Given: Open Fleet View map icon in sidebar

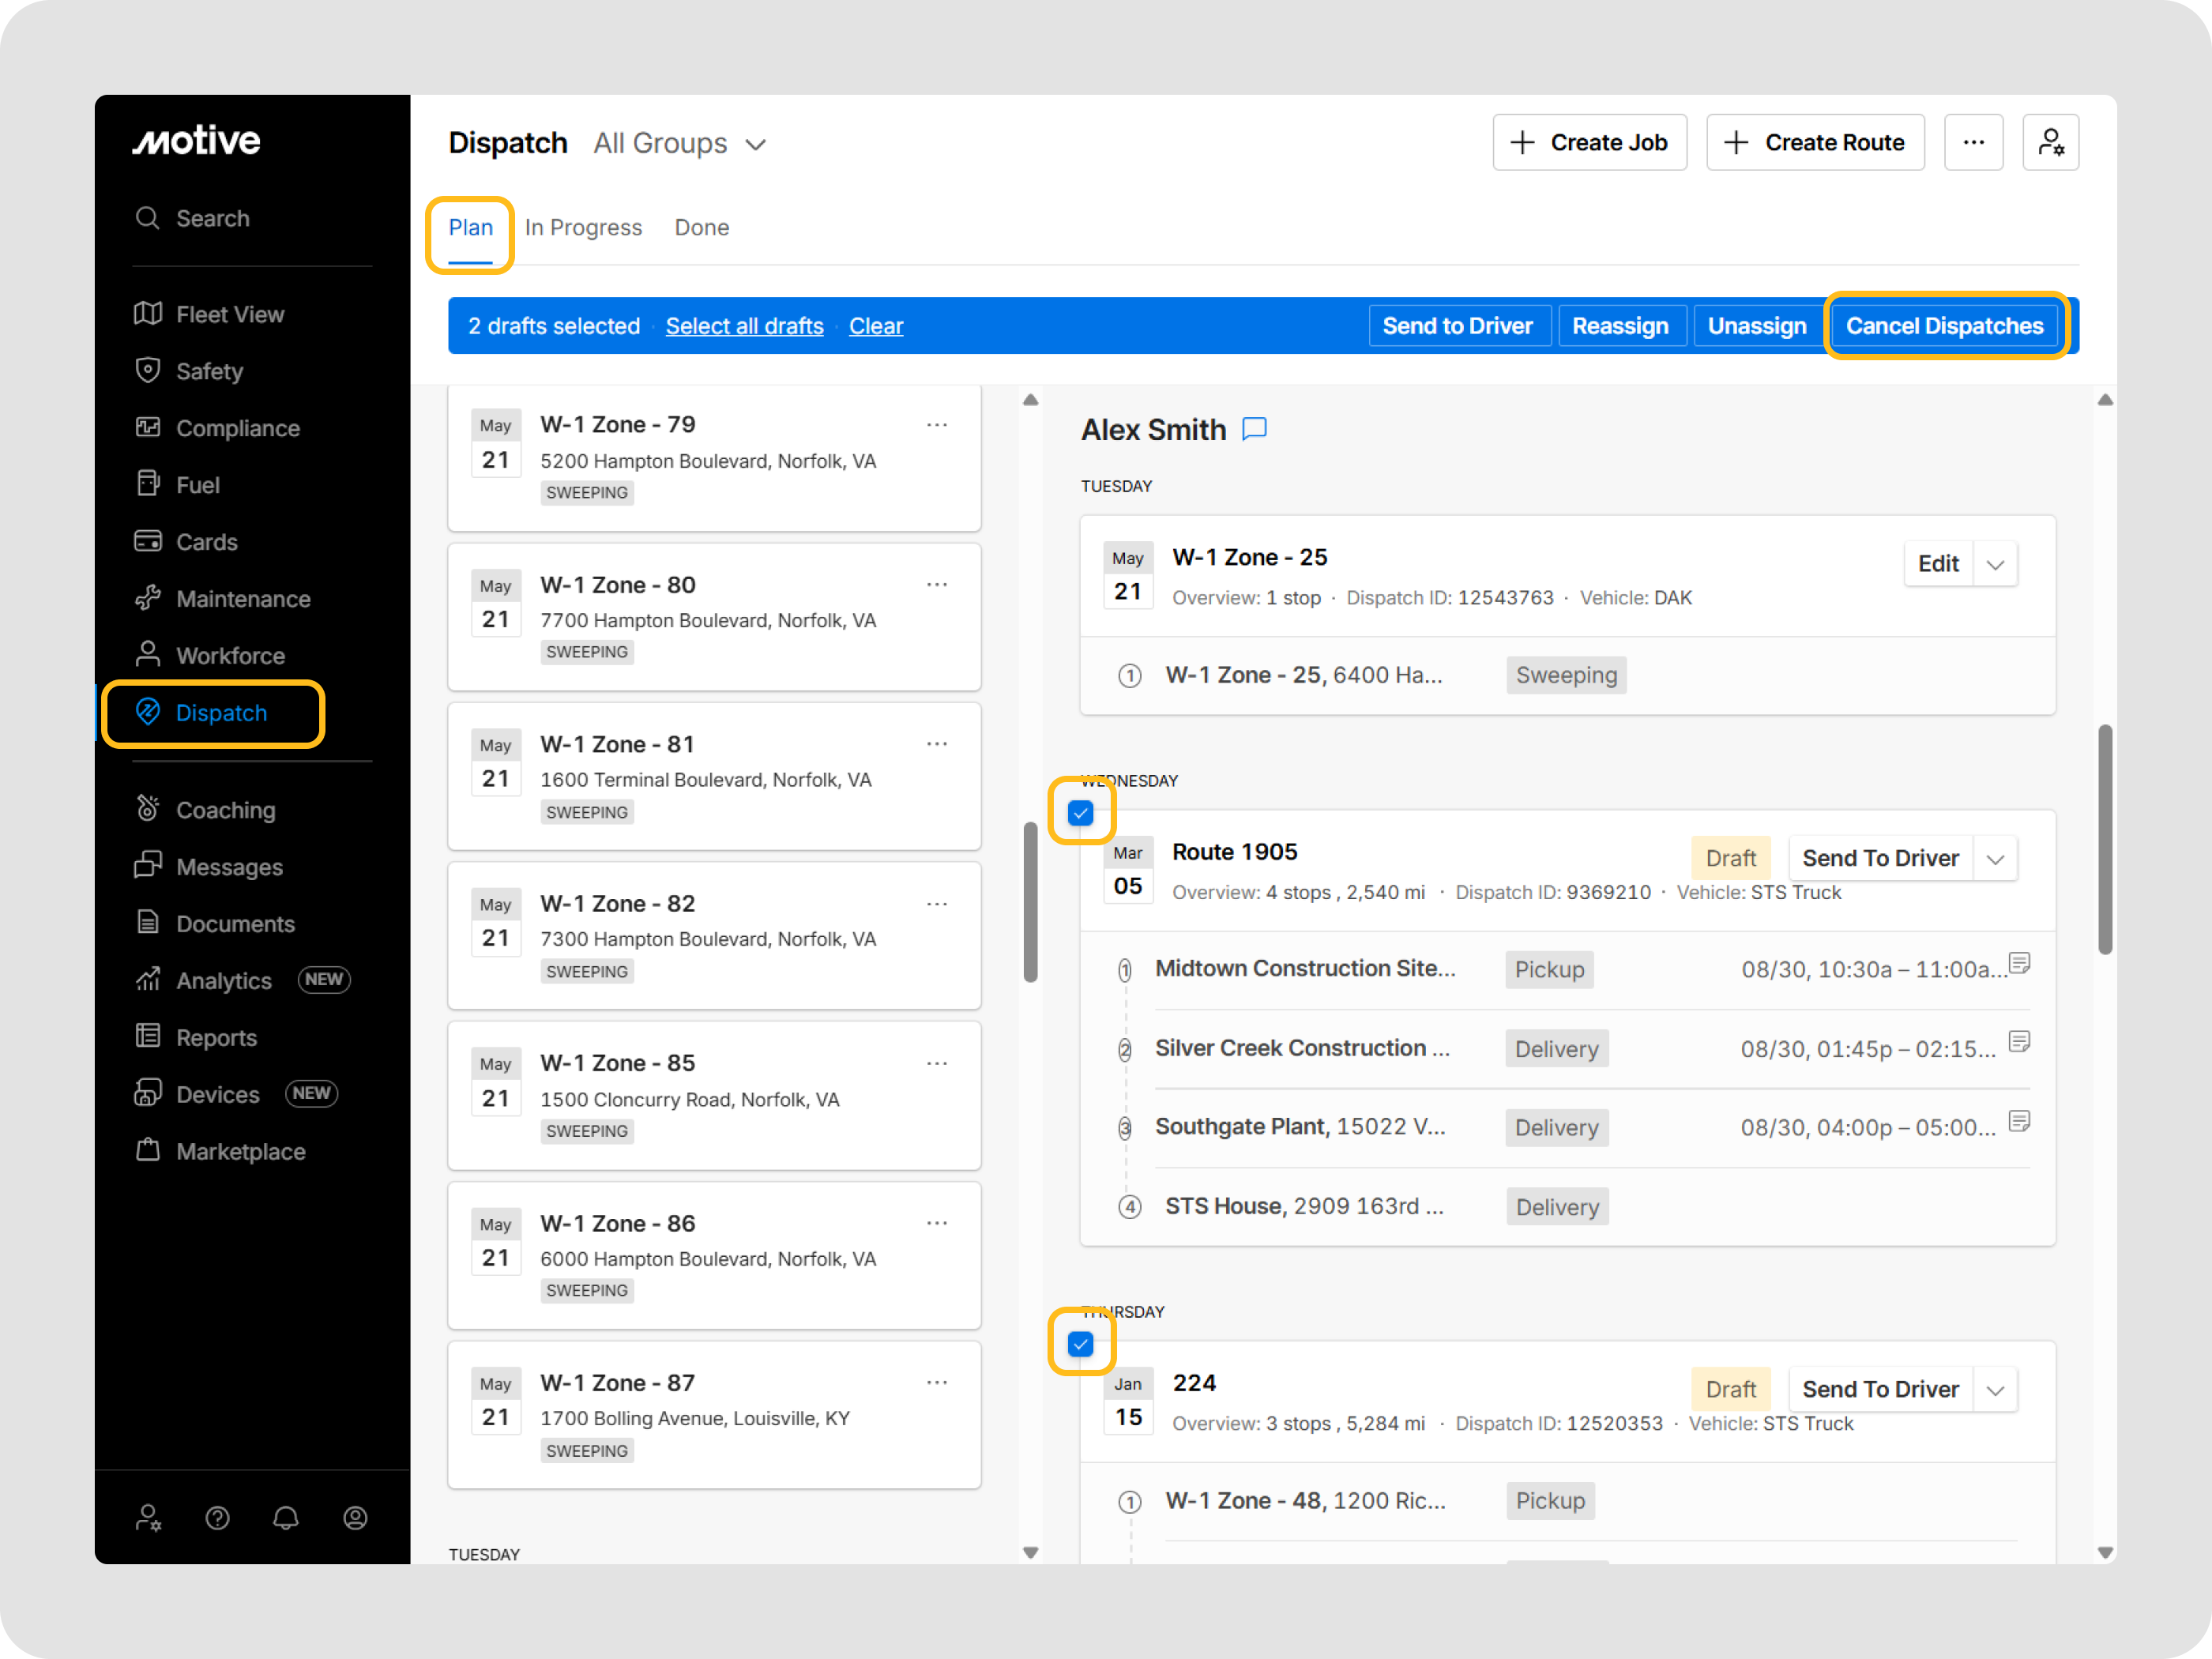Looking at the screenshot, I should 148,314.
